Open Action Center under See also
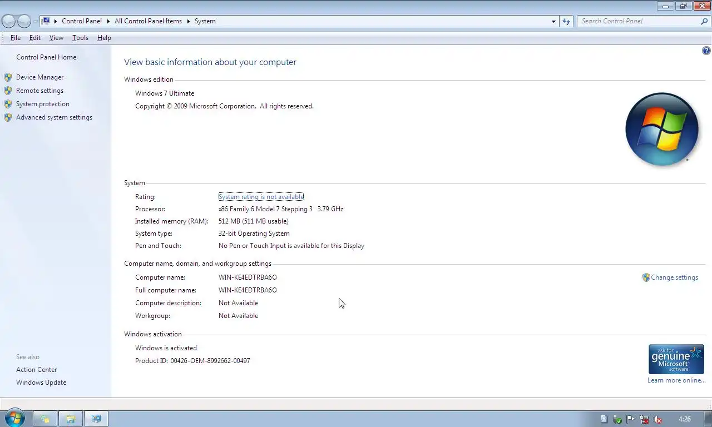The image size is (712, 427). coord(36,370)
